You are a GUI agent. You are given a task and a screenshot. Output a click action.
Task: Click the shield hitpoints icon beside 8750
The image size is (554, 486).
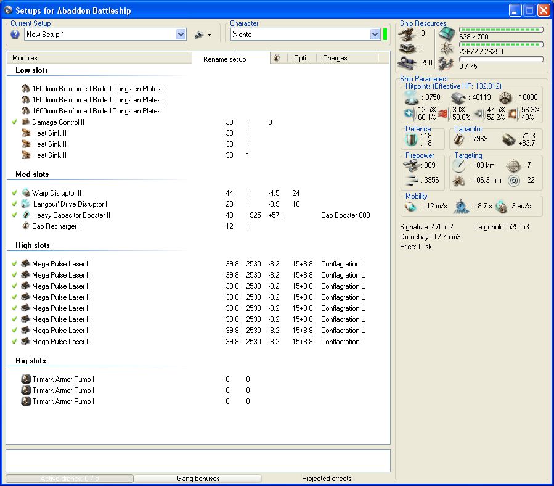411,97
